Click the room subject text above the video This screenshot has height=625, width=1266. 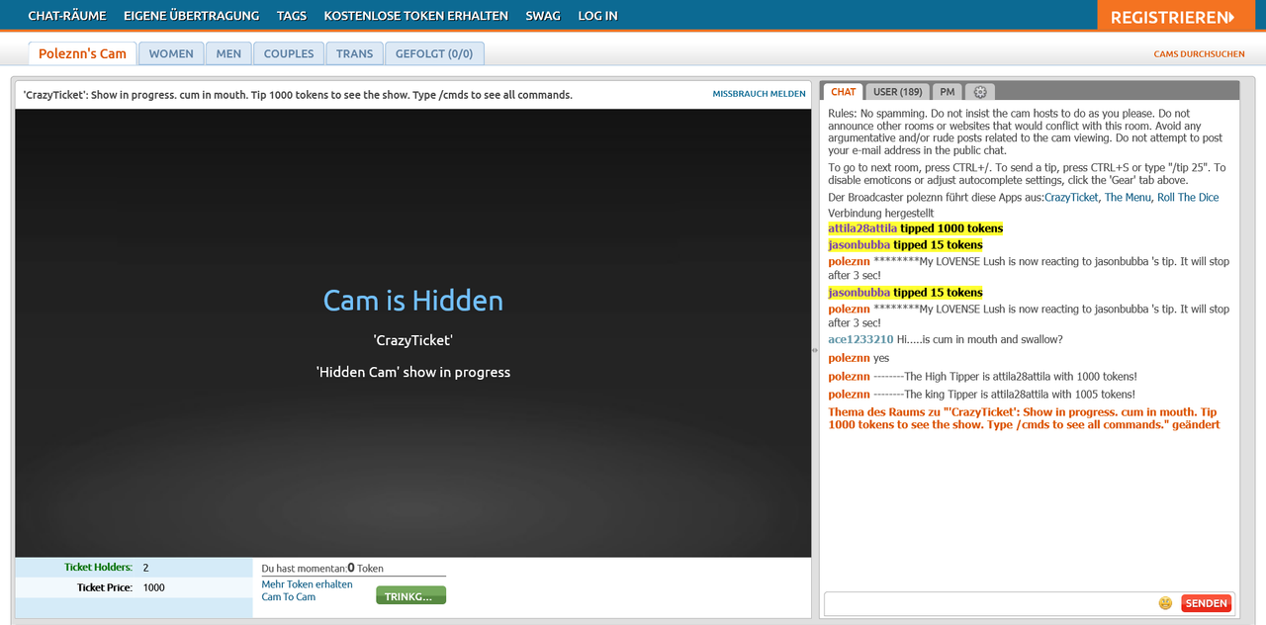pyautogui.click(x=298, y=95)
